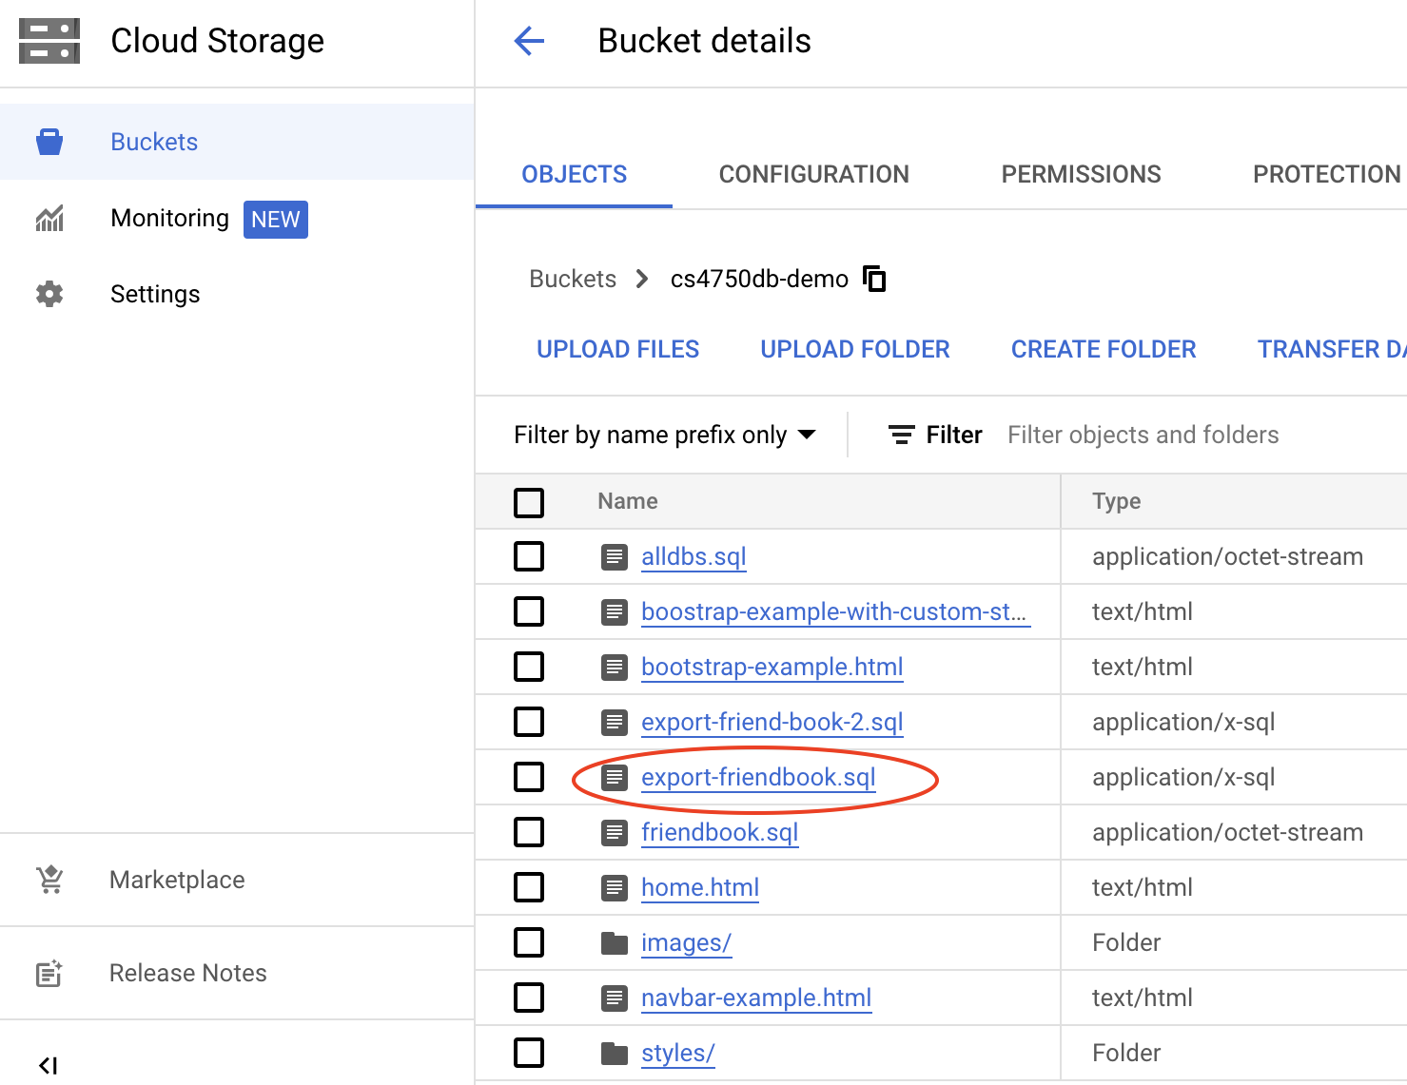
Task: Copy the cs4750db-demo bucket name
Action: pyautogui.click(x=874, y=279)
